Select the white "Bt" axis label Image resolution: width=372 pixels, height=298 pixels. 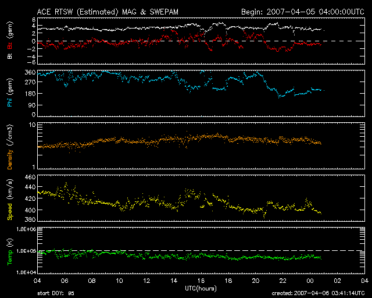coord(10,56)
